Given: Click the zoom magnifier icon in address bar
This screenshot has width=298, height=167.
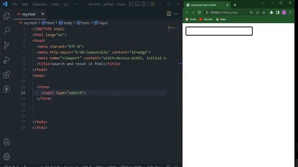Looking at the screenshot, I should [251, 13].
